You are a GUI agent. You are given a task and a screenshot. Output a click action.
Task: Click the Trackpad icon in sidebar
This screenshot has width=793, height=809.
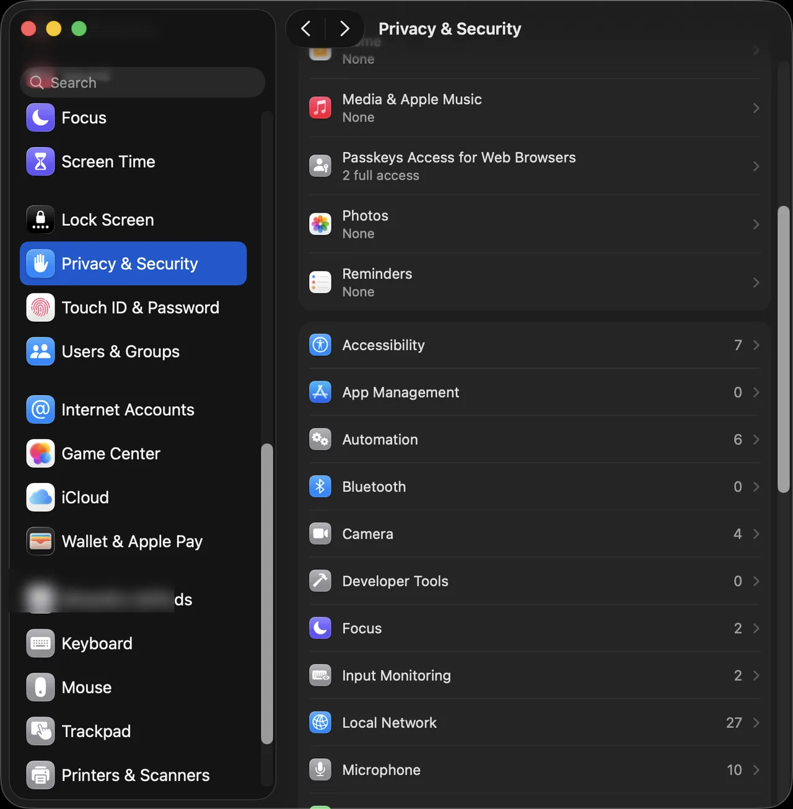click(x=40, y=732)
